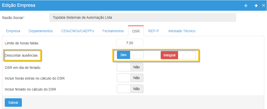Switch to the Empresa tab
Image resolution: width=267 pixels, height=109 pixels.
[x=13, y=31]
